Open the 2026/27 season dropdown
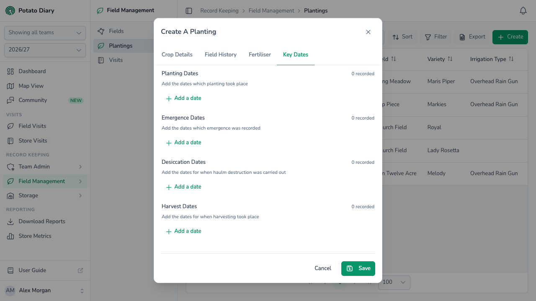The width and height of the screenshot is (536, 301). coord(45,50)
